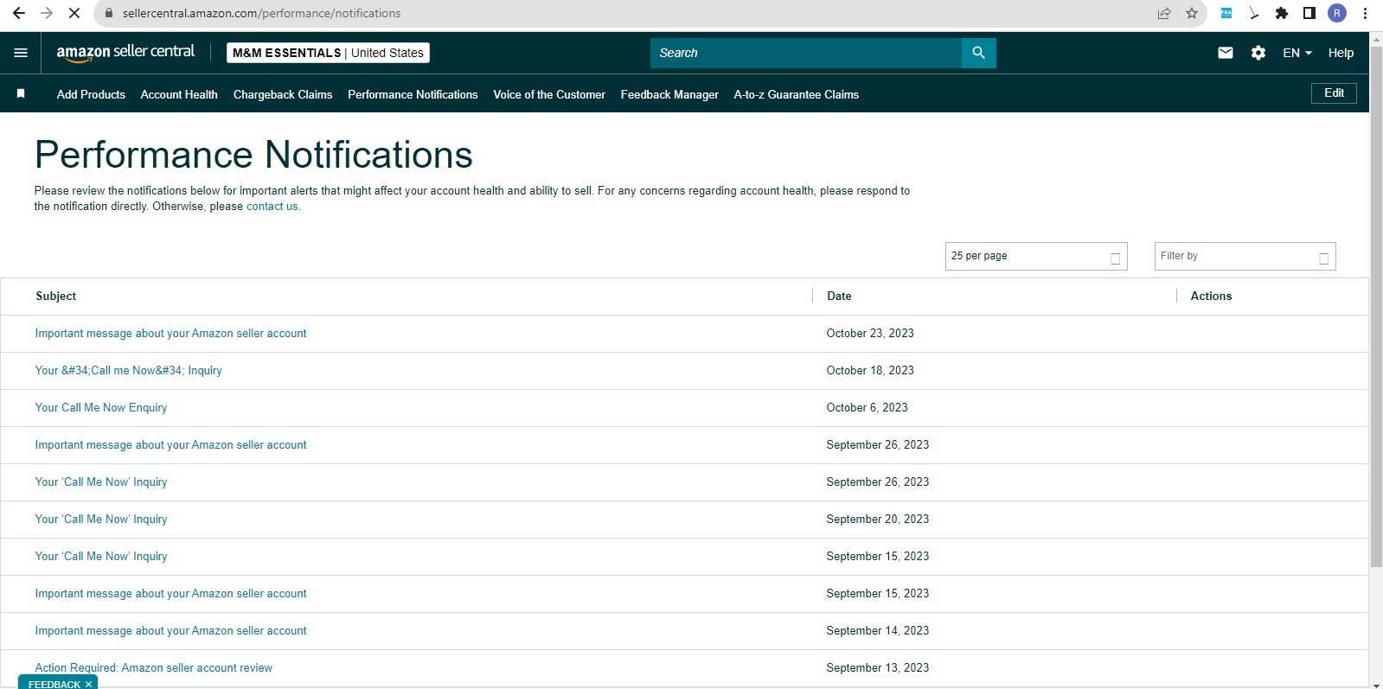Open Action Required: Amazon seller account review

pos(153,668)
